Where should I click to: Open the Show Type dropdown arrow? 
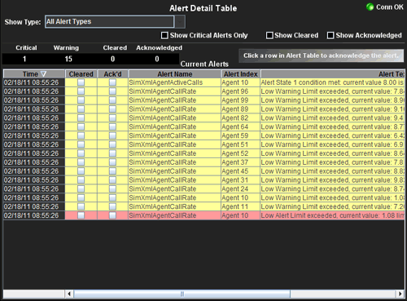(180, 22)
